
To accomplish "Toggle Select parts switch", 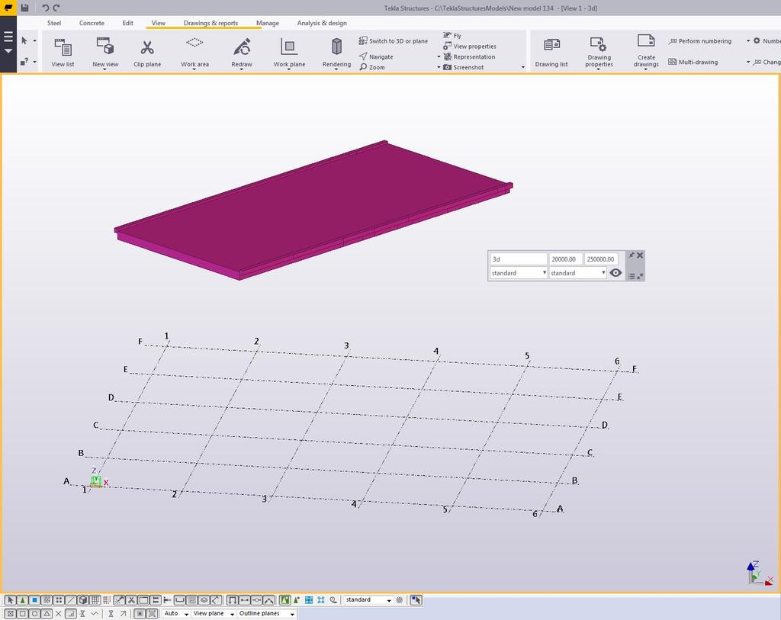I will pyautogui.click(x=34, y=600).
